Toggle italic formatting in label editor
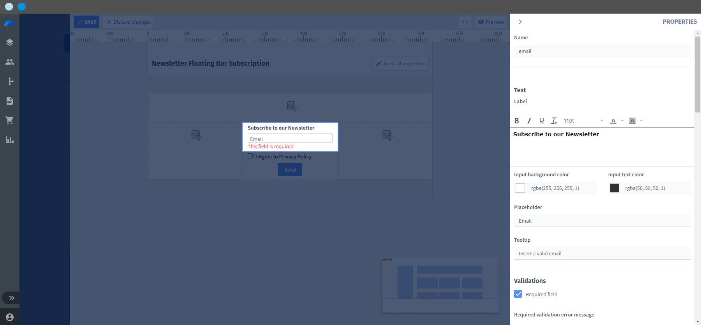 (x=529, y=121)
